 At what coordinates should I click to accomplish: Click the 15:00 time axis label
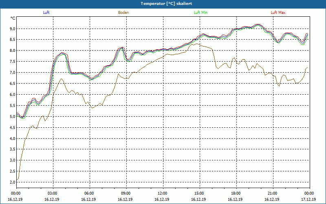tap(199, 193)
